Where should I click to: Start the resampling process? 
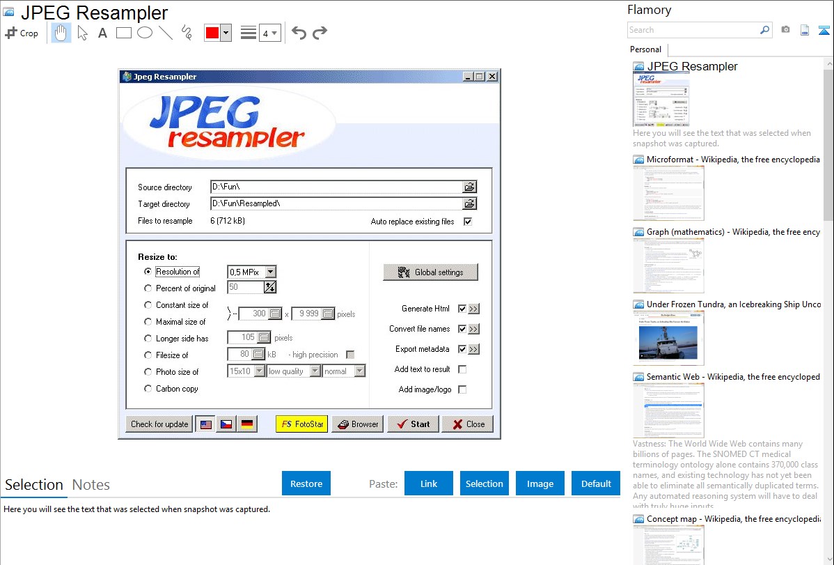pos(413,424)
